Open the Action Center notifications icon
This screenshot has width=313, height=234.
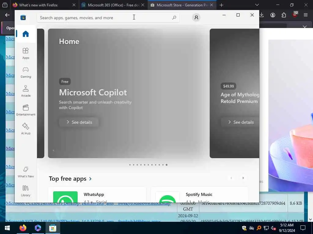point(303,228)
